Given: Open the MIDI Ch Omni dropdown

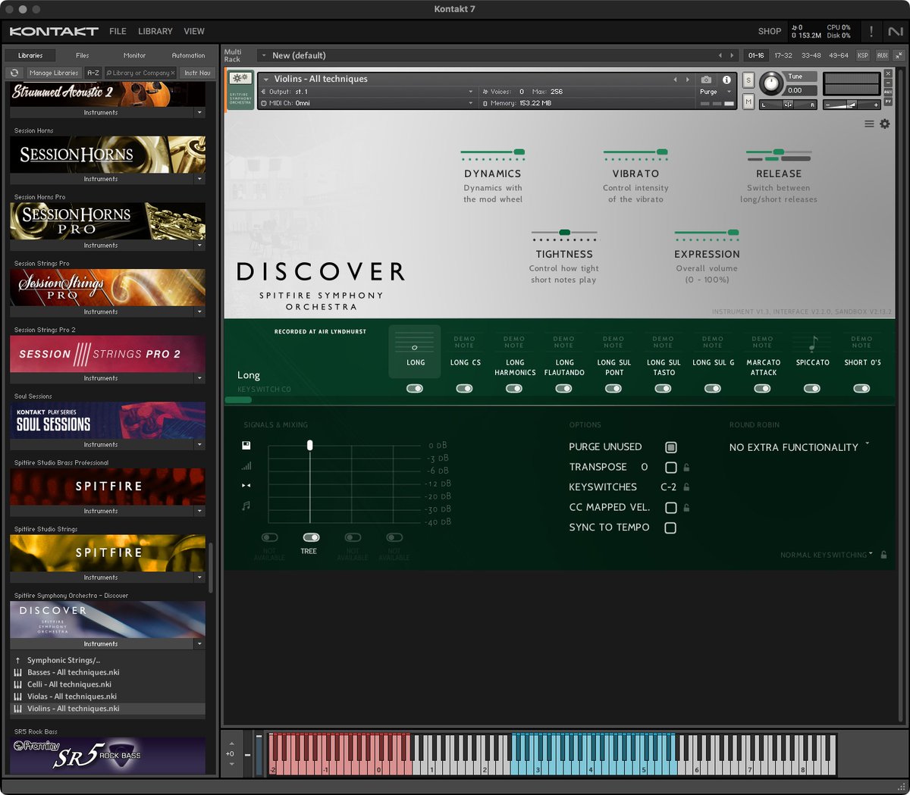Looking at the screenshot, I should 367,103.
